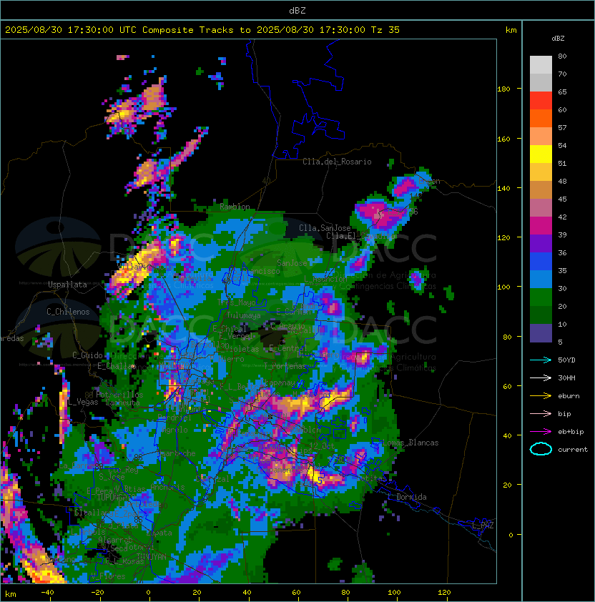Select the magenta swatch in the dBZ scale
The height and width of the screenshot is (602, 595).
pos(541,226)
